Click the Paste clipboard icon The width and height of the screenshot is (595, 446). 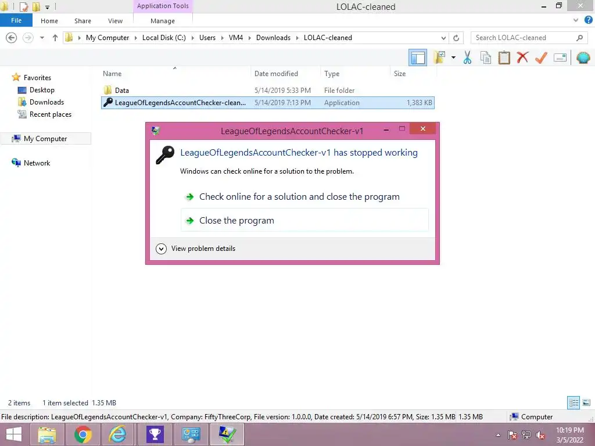[504, 57]
